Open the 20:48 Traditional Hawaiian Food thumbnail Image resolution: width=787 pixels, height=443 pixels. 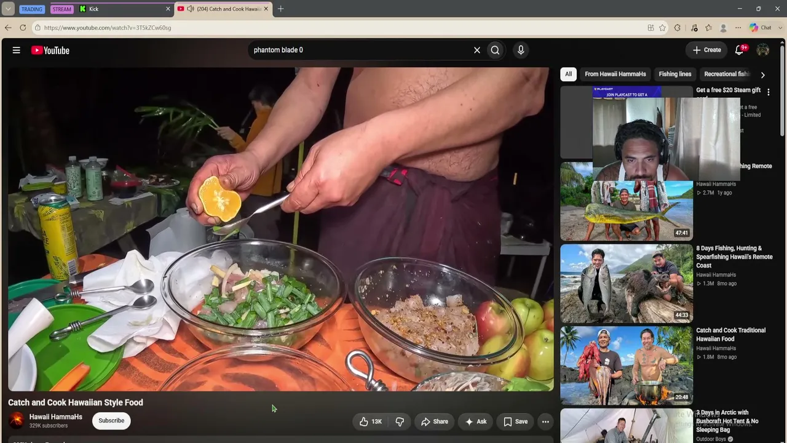627,366
